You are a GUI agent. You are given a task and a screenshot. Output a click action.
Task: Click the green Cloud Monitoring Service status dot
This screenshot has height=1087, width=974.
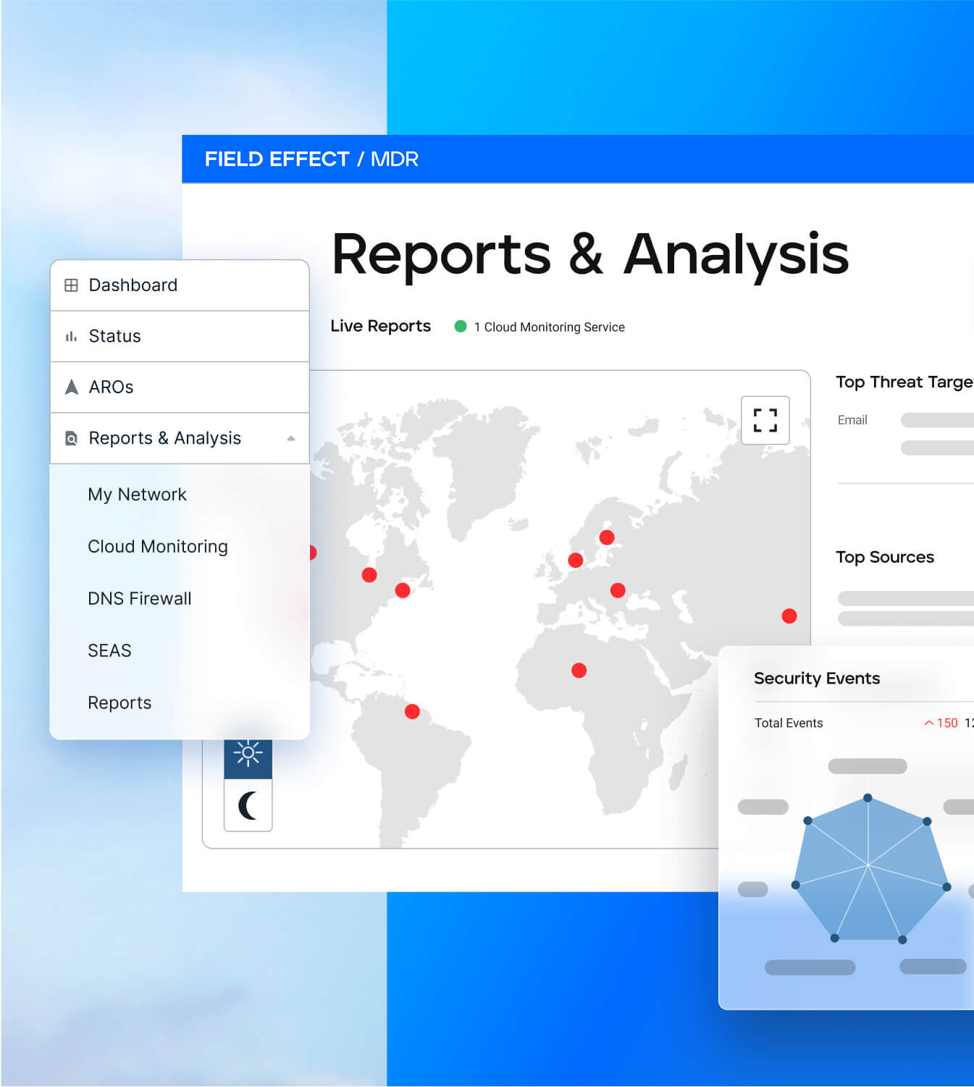click(461, 327)
